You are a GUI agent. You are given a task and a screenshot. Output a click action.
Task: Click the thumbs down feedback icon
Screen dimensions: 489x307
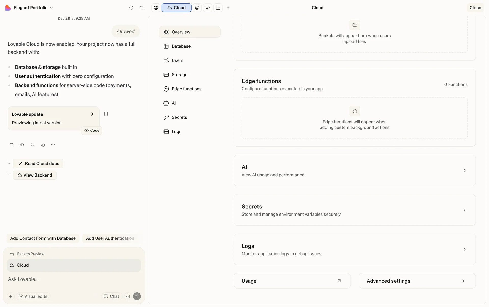[32, 145]
